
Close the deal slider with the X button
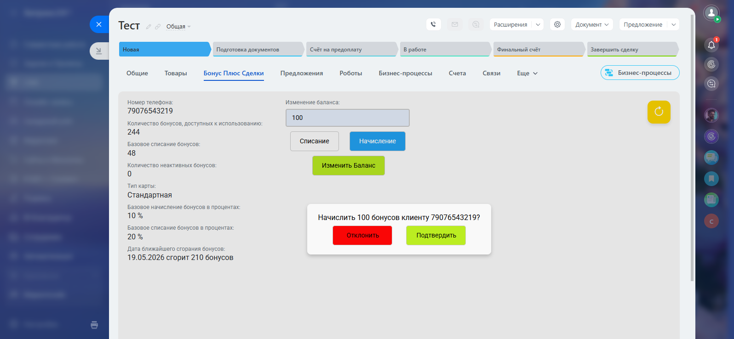coord(99,24)
